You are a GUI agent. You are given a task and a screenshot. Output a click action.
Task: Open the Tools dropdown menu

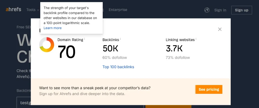(x=33, y=10)
